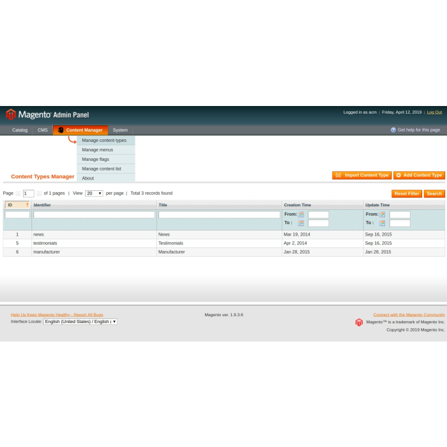The width and height of the screenshot is (447, 447).
Task: Click the Search button
Action: (x=434, y=193)
